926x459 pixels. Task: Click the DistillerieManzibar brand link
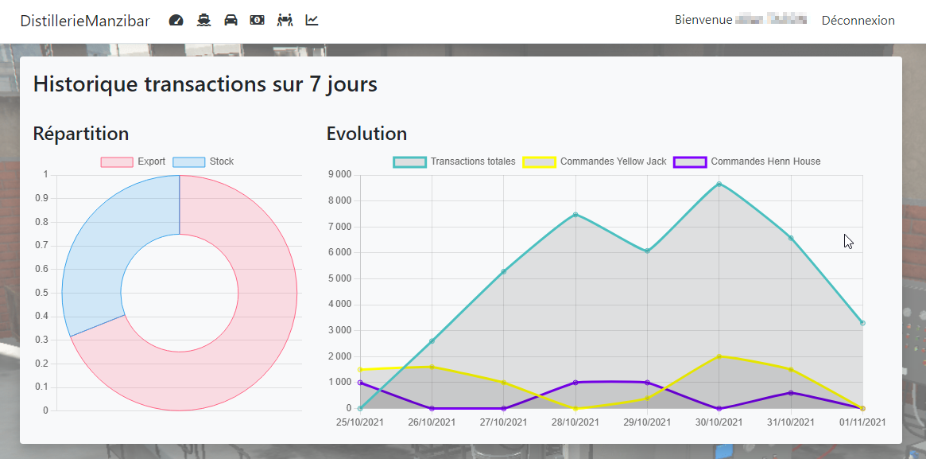click(85, 21)
